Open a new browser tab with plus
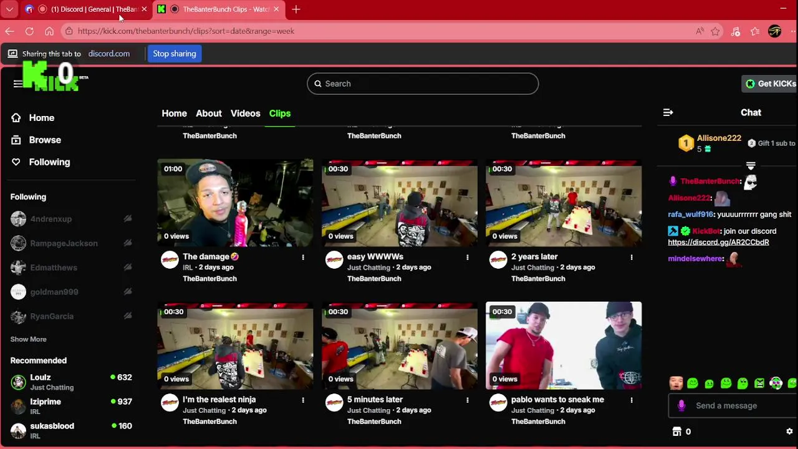 296,9
